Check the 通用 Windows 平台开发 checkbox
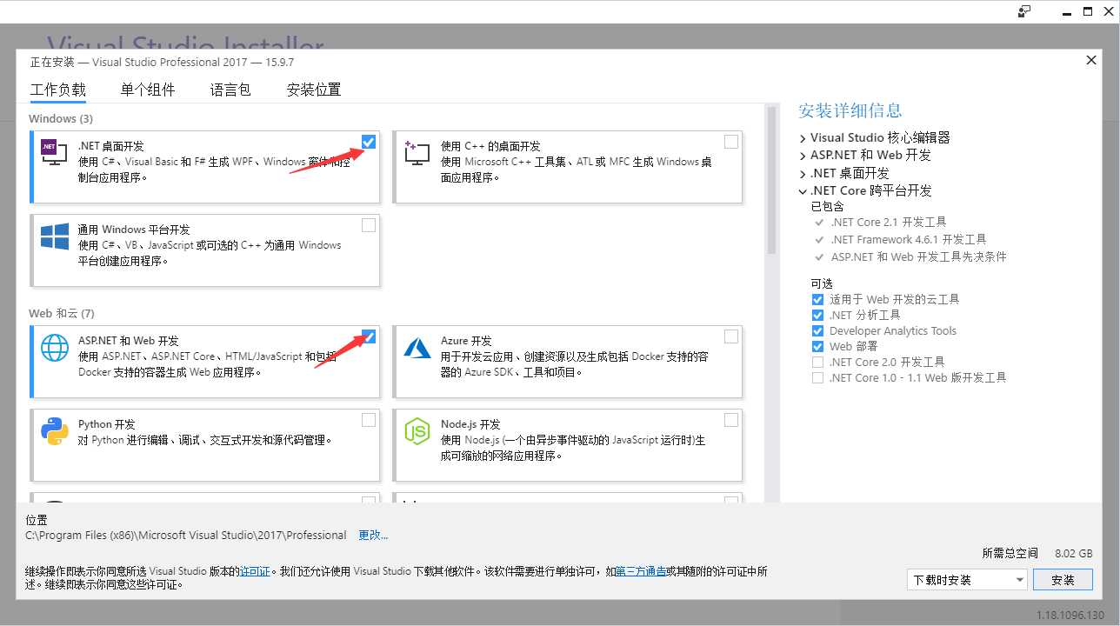Viewport: 1120px width, 626px height. pyautogui.click(x=369, y=225)
